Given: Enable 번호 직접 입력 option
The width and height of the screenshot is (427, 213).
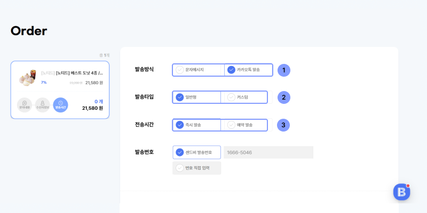Looking at the screenshot, I should pyautogui.click(x=196, y=168).
